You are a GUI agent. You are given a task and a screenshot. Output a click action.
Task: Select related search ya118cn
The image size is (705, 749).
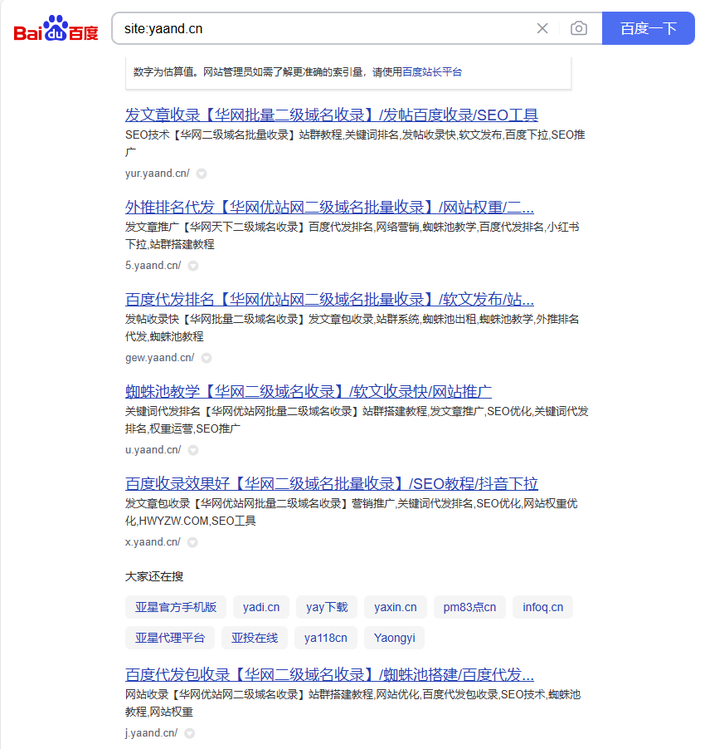pyautogui.click(x=326, y=638)
